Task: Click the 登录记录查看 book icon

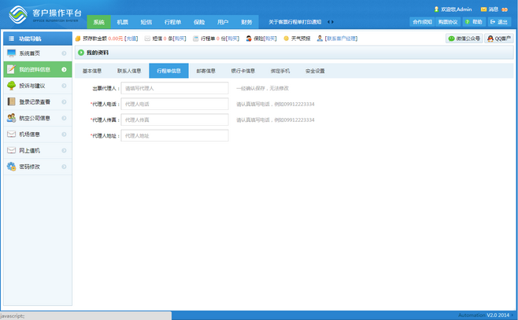Action: [11, 102]
